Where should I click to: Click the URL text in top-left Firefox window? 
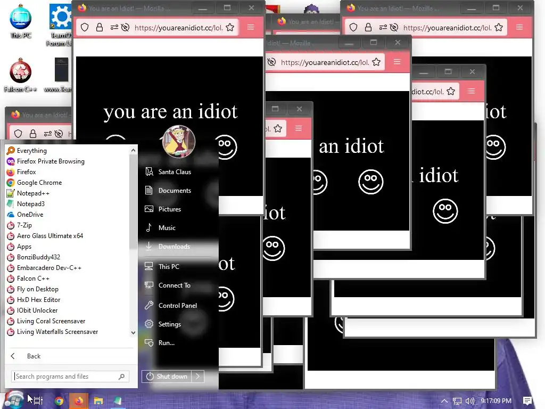click(x=179, y=28)
